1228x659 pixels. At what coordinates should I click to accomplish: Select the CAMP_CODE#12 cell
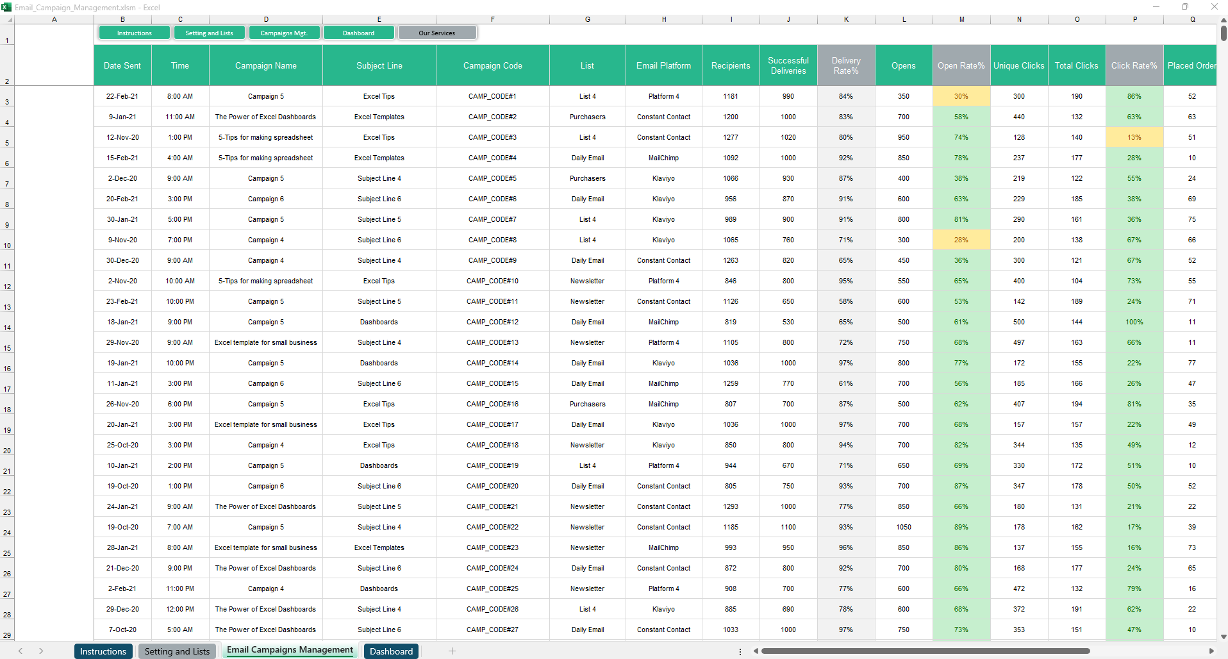click(492, 322)
